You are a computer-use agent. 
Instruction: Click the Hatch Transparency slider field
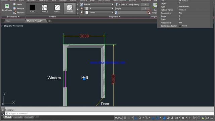click(x=135, y=4)
